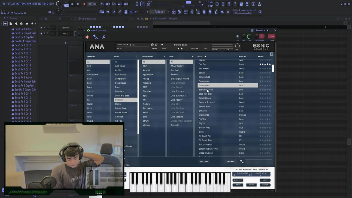
Task: Open the EDIT menu
Action: pos(9,4)
